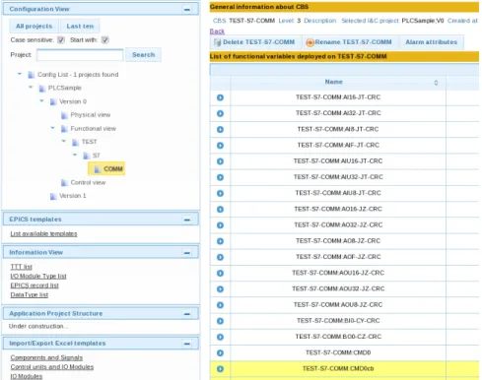Viewport: 482px width, 380px height.
Task: Sort the list by Name column arrows
Action: (436, 83)
